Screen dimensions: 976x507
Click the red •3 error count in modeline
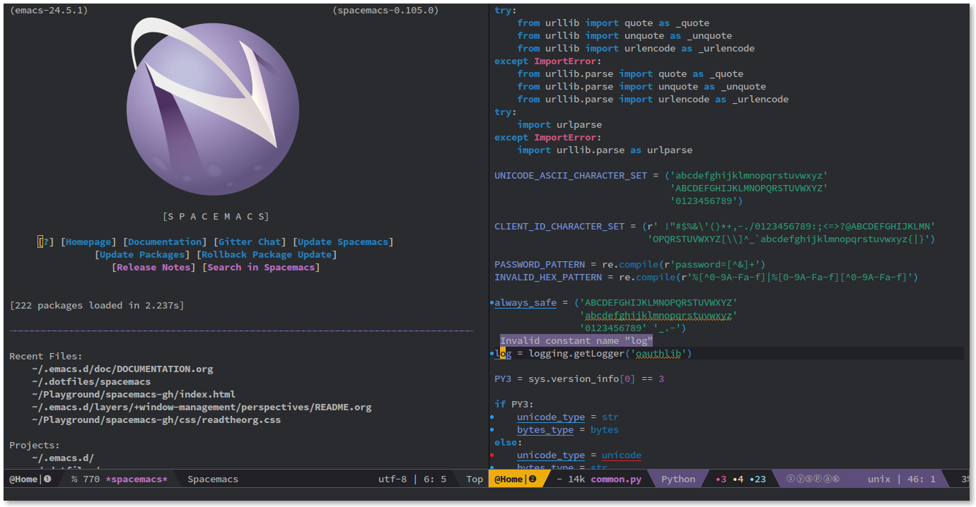coord(721,479)
